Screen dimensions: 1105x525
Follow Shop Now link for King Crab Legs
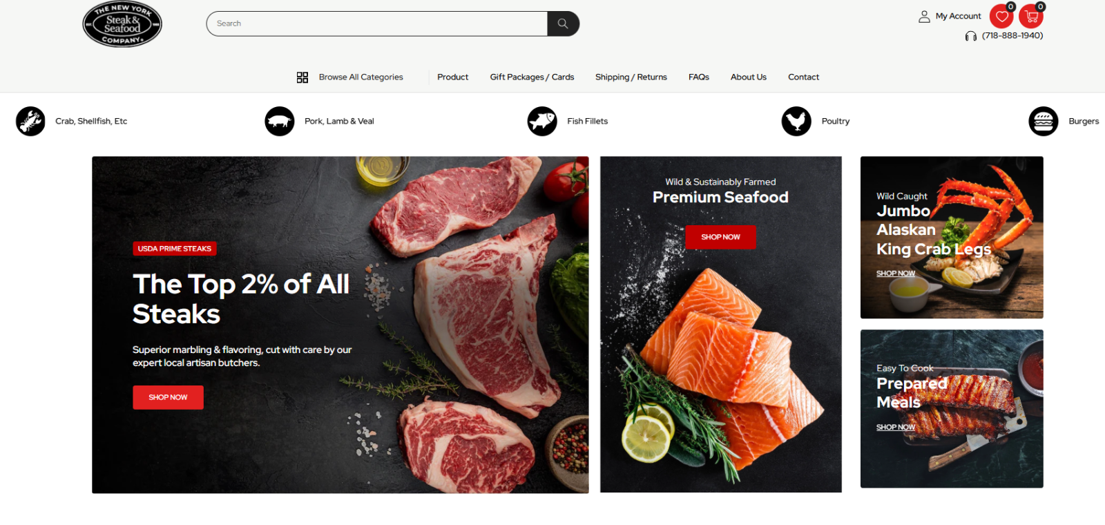(x=896, y=274)
